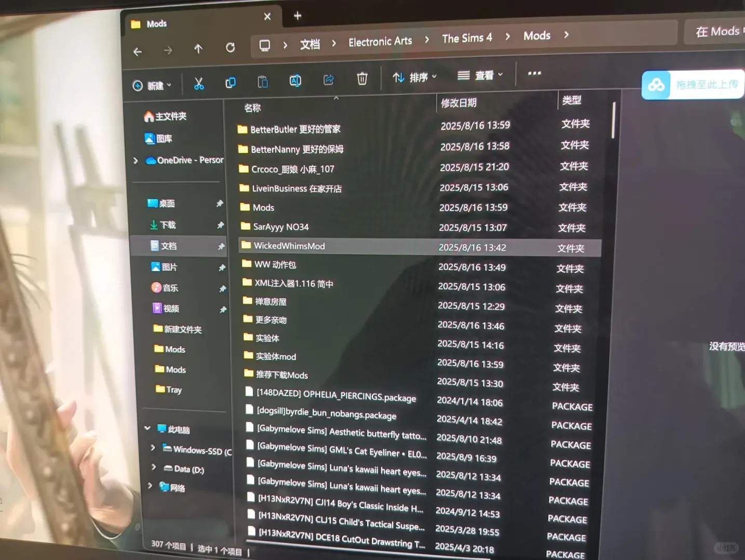Click the chevron after Electronic Arts
The width and height of the screenshot is (745, 560).
coord(427,39)
